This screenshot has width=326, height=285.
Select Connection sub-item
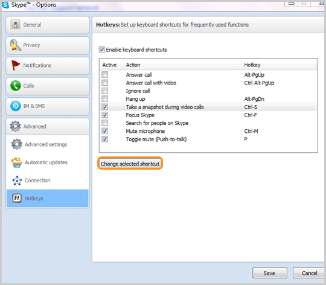coord(48,181)
